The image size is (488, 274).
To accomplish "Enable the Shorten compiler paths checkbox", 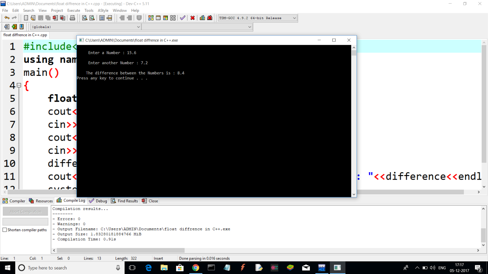I will point(5,230).
